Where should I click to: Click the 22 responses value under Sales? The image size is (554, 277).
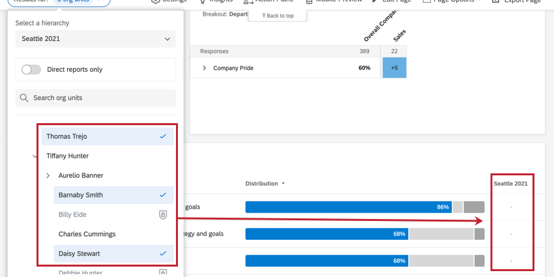tap(394, 51)
